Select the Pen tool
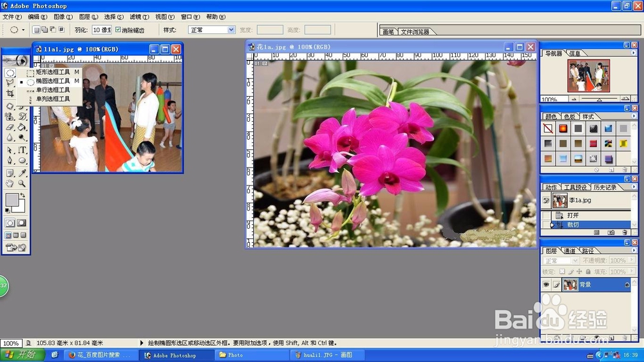The image size is (644, 362). click(10, 160)
